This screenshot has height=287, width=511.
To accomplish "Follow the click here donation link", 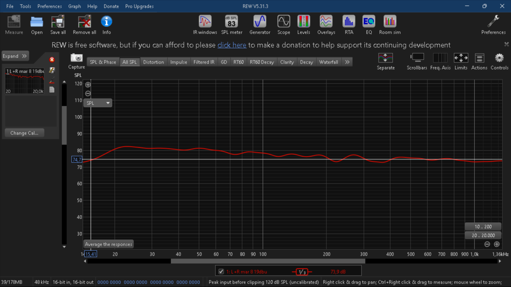I will click(232, 45).
